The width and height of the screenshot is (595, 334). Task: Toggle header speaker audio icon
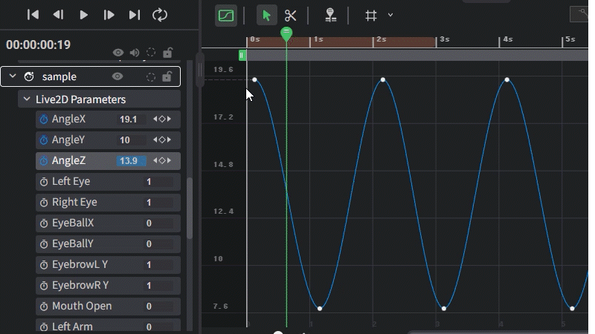tap(135, 52)
